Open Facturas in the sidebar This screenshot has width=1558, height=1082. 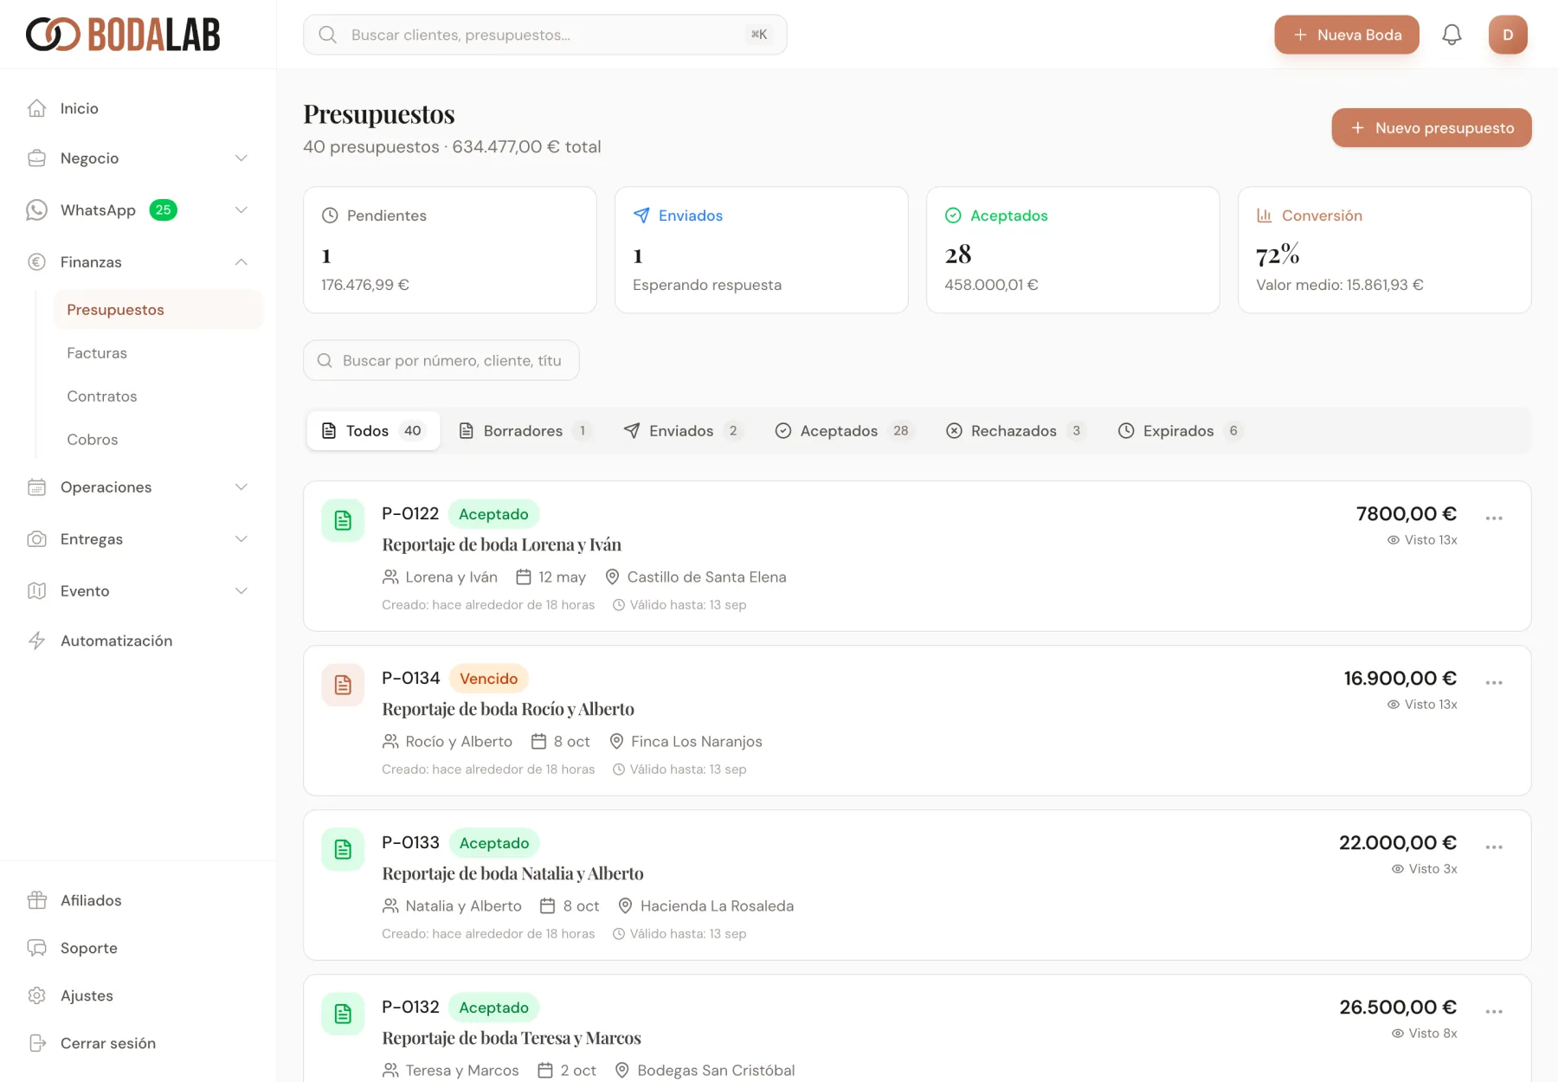[158, 353]
